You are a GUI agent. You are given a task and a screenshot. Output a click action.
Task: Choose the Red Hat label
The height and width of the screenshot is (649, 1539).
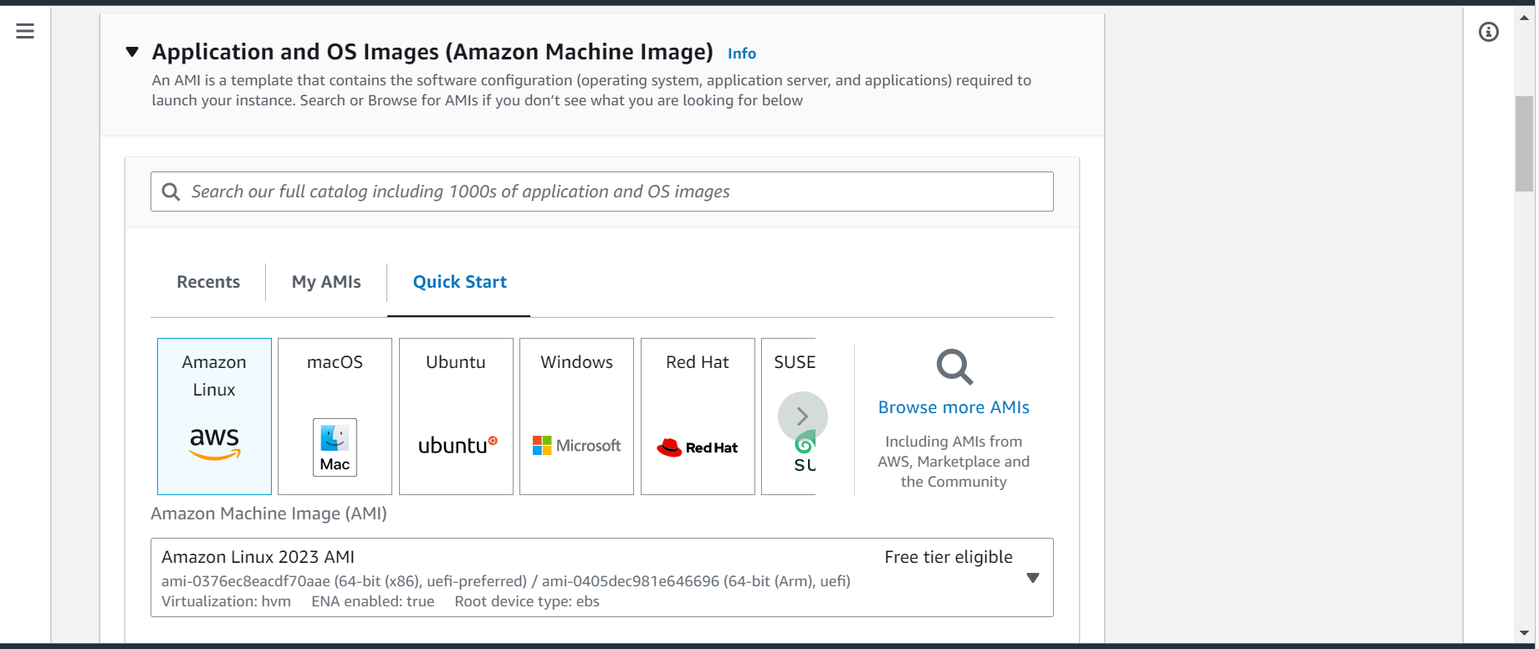coord(698,362)
